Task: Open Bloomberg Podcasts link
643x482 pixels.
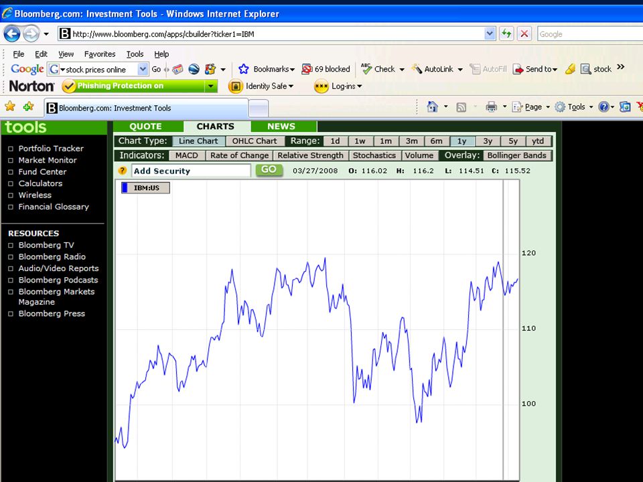Action: [x=58, y=280]
